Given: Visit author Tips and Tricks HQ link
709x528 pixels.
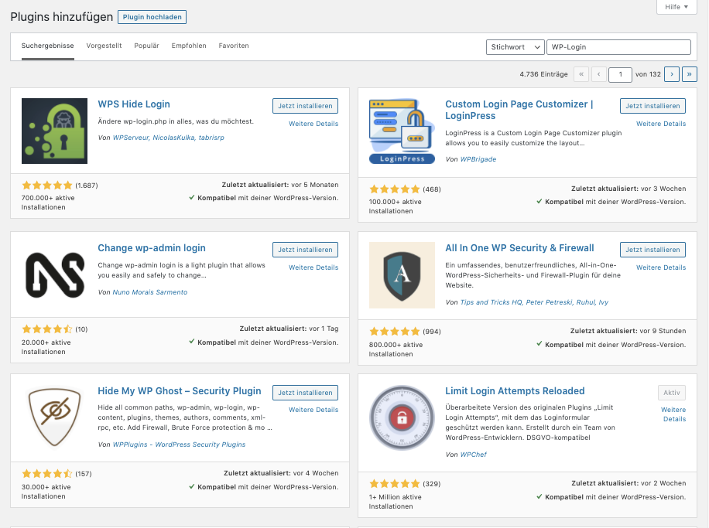Looking at the screenshot, I should coord(491,302).
